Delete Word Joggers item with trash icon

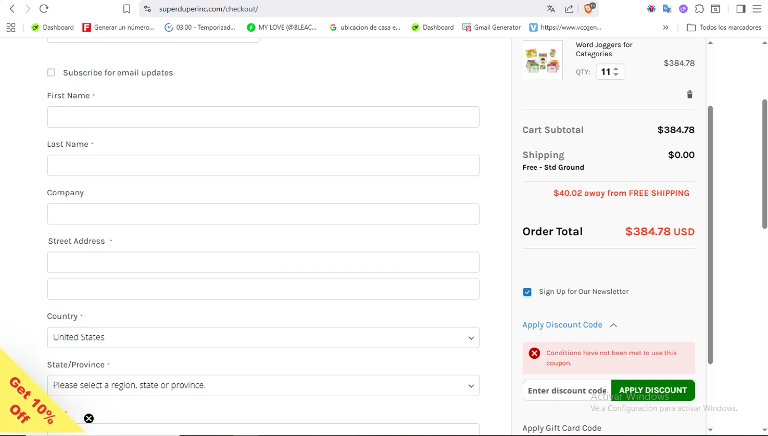click(x=690, y=95)
